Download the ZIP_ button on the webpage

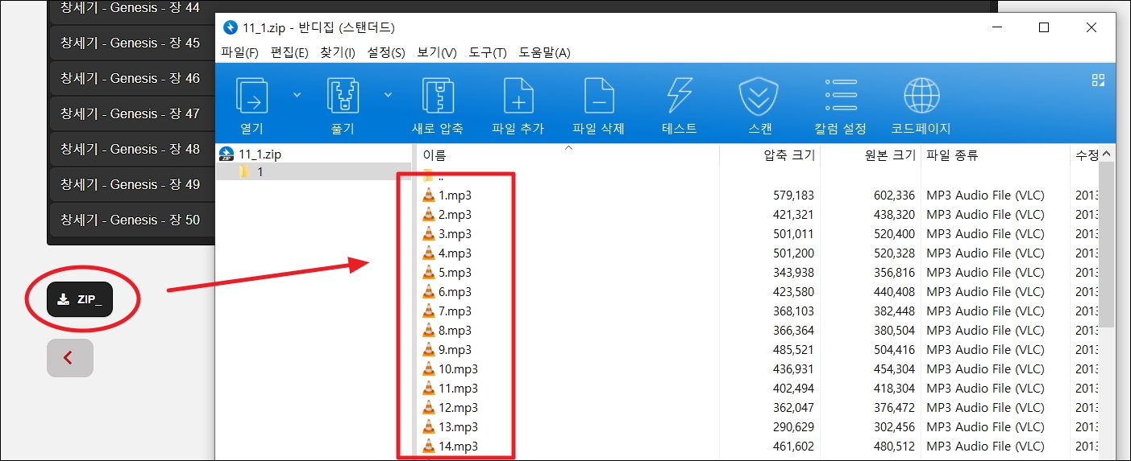[x=80, y=300]
